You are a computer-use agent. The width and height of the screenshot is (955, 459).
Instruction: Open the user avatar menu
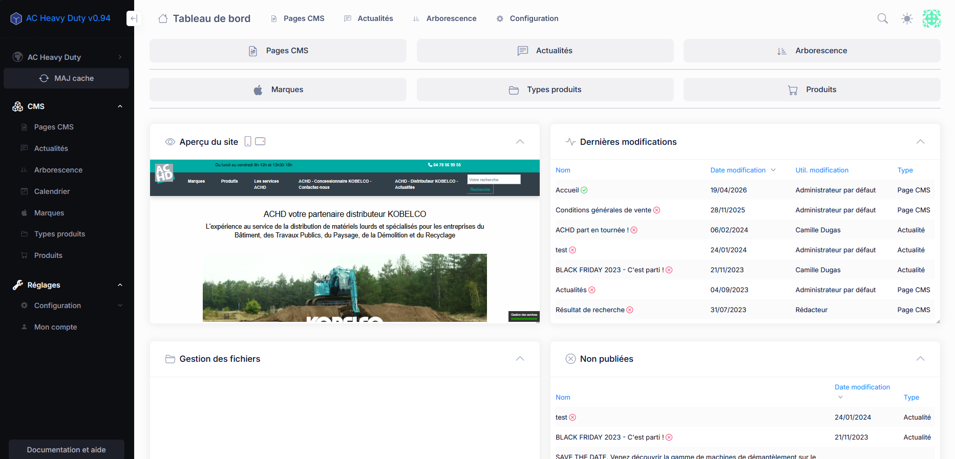931,18
